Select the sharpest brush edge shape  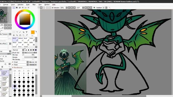(26, 50)
